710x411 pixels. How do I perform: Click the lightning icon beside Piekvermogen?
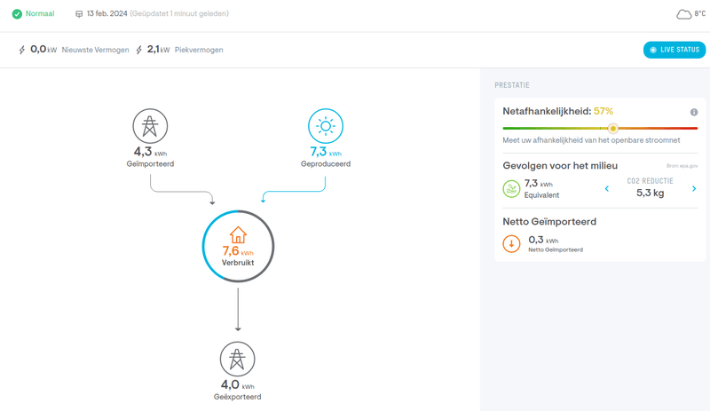pos(139,50)
